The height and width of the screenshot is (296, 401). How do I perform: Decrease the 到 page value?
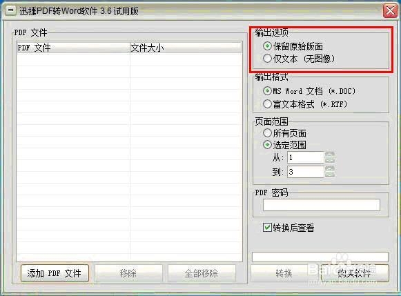[330, 175]
